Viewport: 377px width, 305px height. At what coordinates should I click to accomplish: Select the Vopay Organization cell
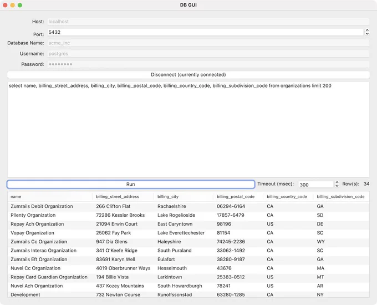pyautogui.click(x=32, y=233)
